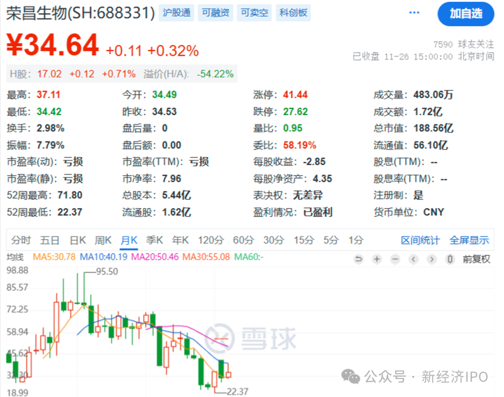Image resolution: width=504 pixels, height=397 pixels.
Task: Click the undo/reset chart icon
Action: pyautogui.click(x=358, y=259)
